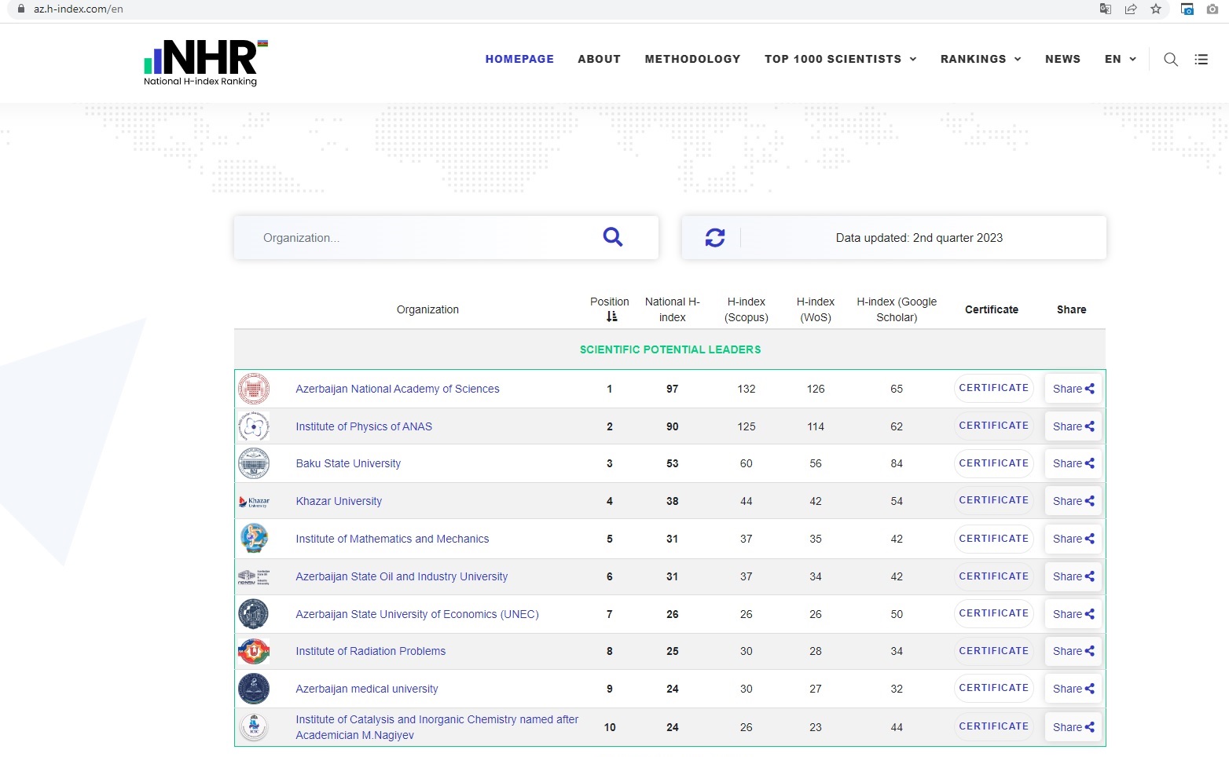Open the ABOUT menu item
This screenshot has height=757, width=1229.
pos(599,59)
